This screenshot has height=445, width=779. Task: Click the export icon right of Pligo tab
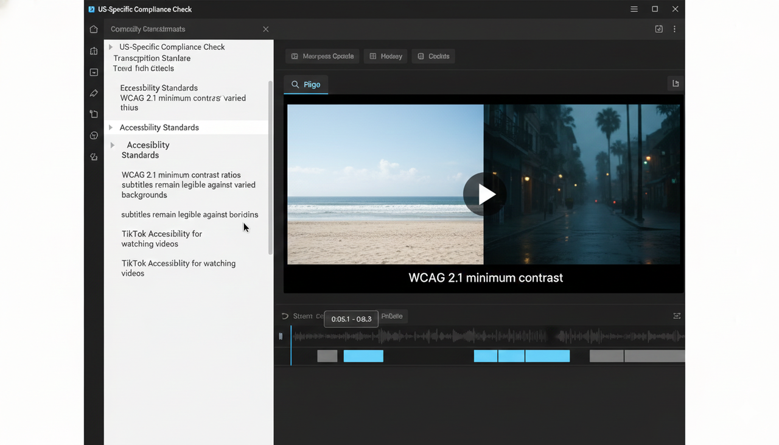point(676,83)
